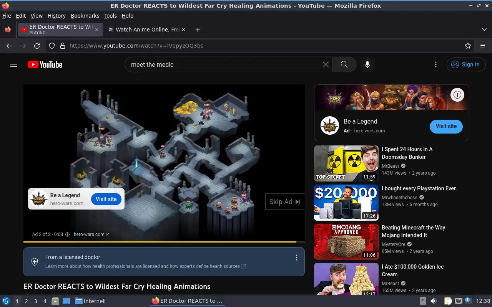Click the MysteryOre channel name

393,244
